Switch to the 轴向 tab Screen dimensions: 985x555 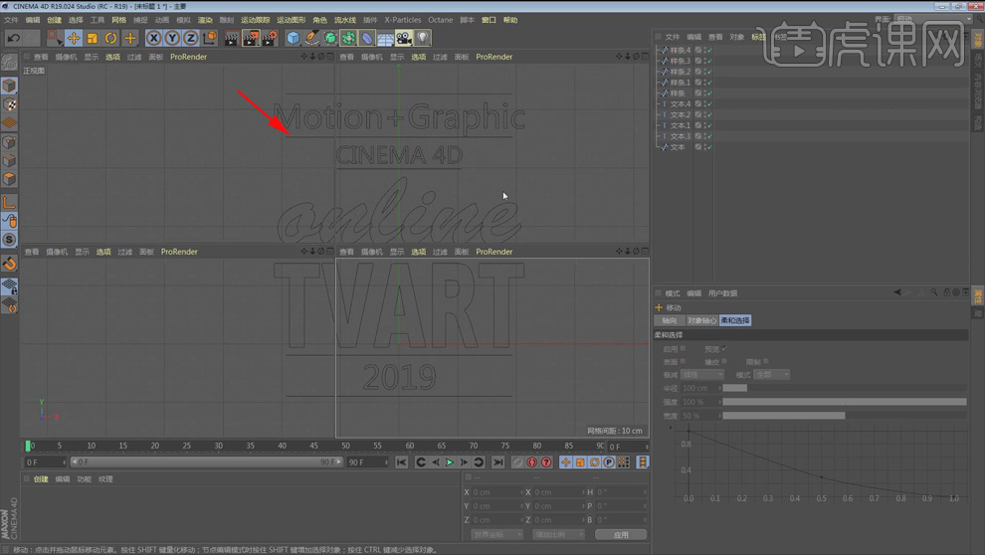click(670, 320)
